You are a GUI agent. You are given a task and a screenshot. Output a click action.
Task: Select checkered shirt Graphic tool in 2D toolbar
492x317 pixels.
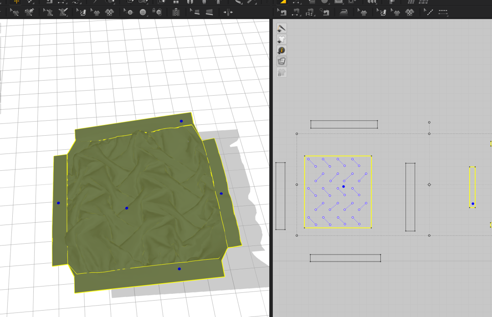click(x=410, y=12)
